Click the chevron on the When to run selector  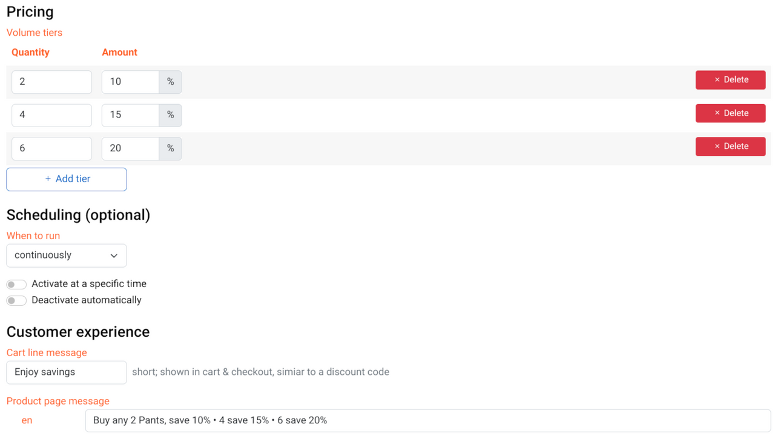(114, 256)
